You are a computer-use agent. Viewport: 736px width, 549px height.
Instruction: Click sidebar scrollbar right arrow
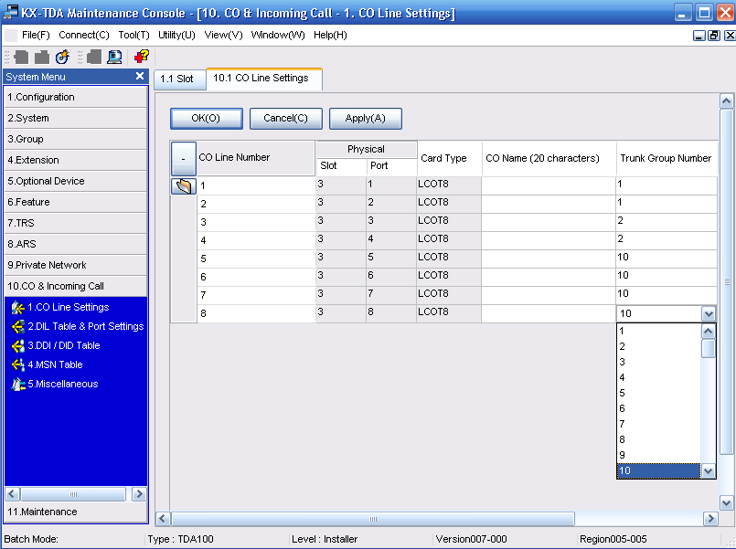coord(139,494)
